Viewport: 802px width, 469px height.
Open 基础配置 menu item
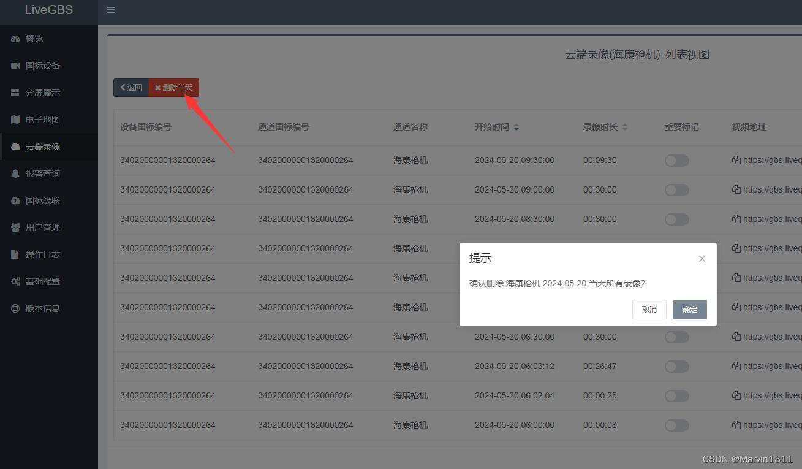pos(49,281)
